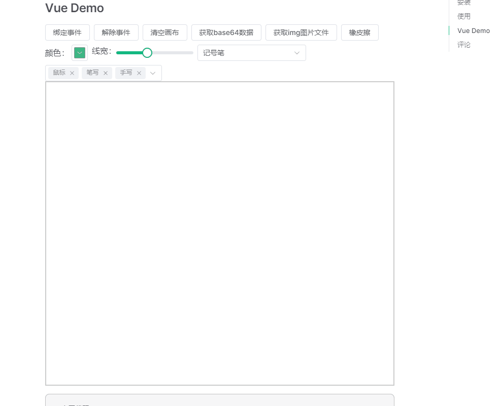
Task: Get image file via 获取img图片文件
Action: (302, 32)
